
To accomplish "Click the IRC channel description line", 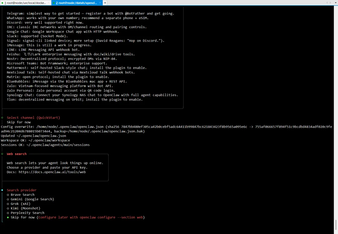I will [77, 27].
